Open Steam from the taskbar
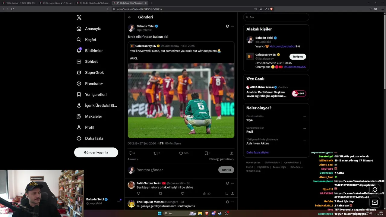 click(220, 213)
